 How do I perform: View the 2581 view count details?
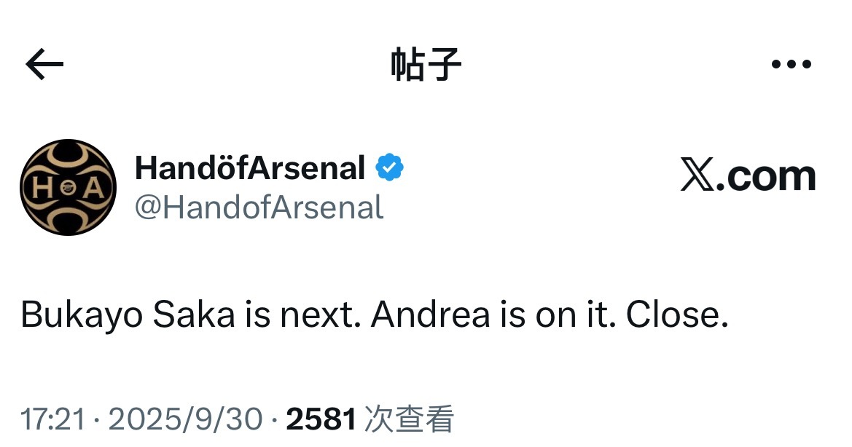(321, 419)
